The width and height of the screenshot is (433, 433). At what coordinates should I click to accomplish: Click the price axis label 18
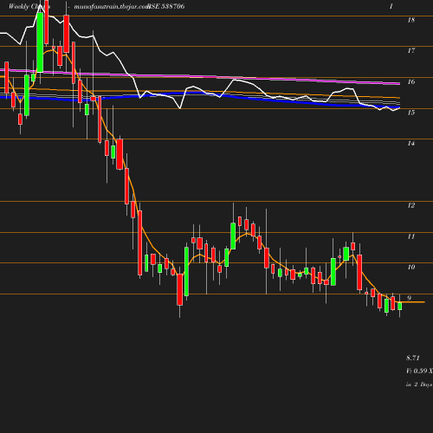click(411, 20)
